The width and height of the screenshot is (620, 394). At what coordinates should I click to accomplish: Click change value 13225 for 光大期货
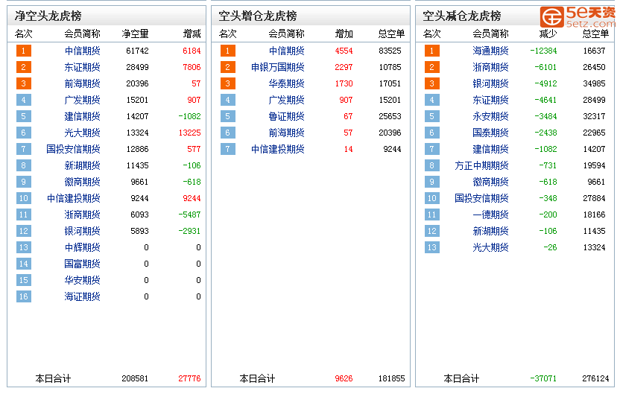point(190,133)
